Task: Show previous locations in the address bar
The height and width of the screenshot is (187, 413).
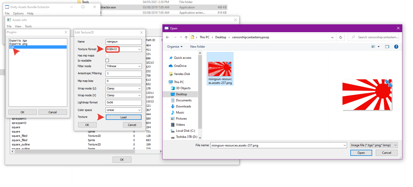Action: [x=332, y=37]
